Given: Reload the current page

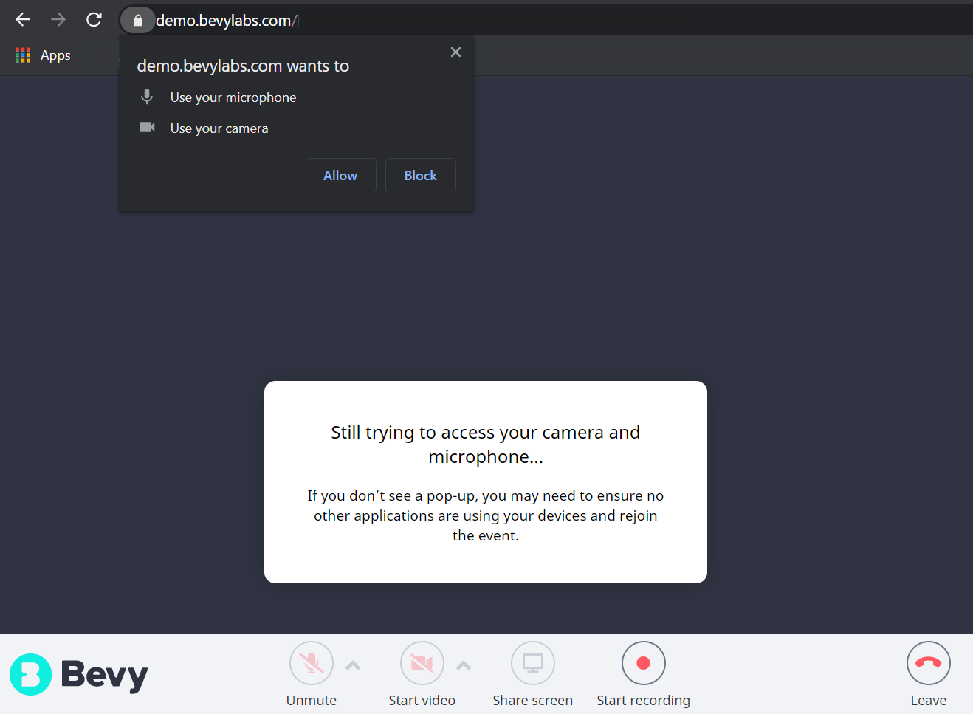Looking at the screenshot, I should click(94, 20).
